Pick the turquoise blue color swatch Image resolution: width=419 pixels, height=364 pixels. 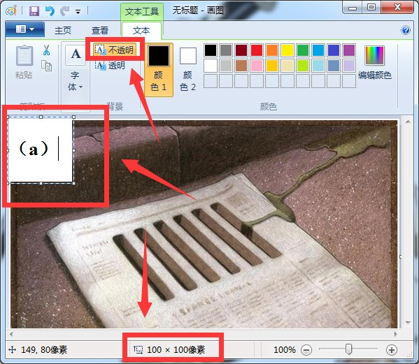click(x=318, y=50)
